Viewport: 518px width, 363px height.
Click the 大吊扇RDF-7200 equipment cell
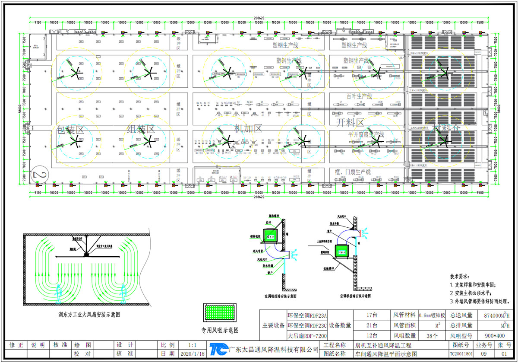pyautogui.click(x=307, y=335)
